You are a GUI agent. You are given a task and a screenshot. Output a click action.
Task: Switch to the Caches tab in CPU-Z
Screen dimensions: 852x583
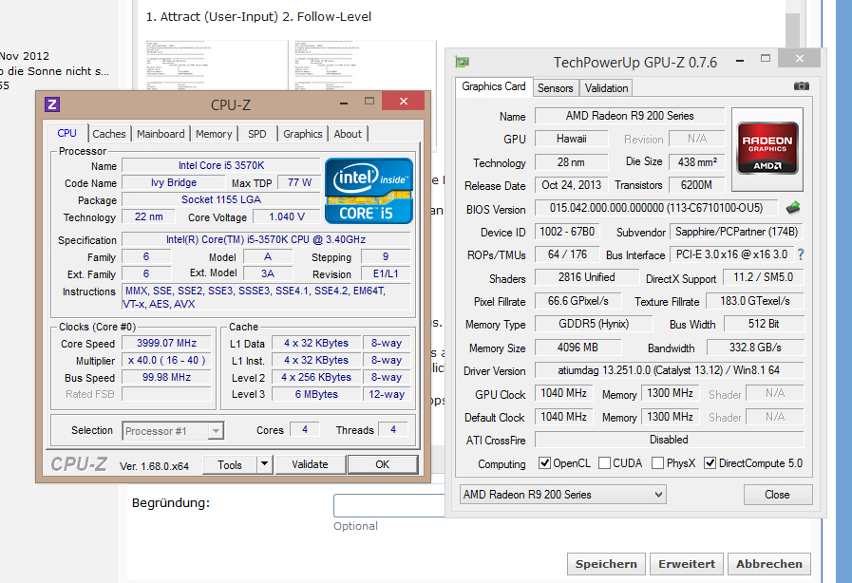pyautogui.click(x=108, y=134)
